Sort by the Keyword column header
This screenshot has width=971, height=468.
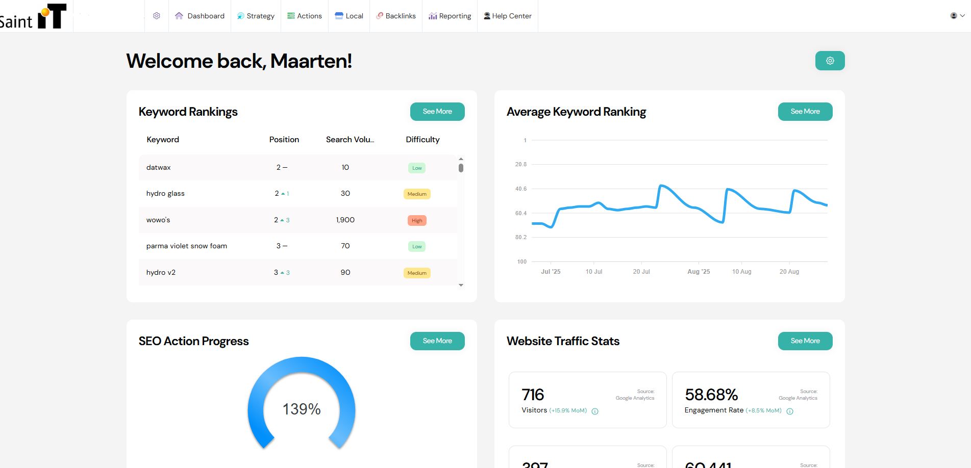coord(163,140)
